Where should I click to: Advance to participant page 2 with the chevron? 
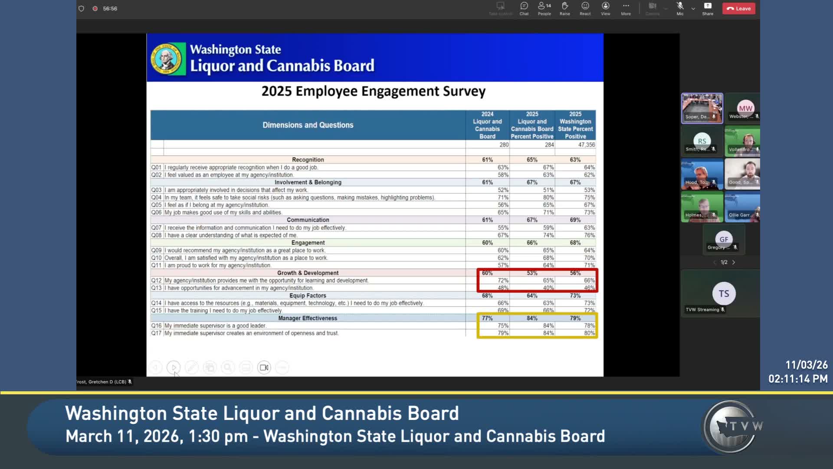tap(734, 262)
